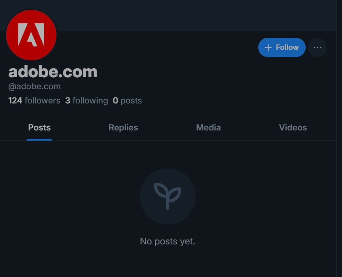The height and width of the screenshot is (277, 342).
Task: Click the bold 124 follower number
Action: click(x=15, y=100)
